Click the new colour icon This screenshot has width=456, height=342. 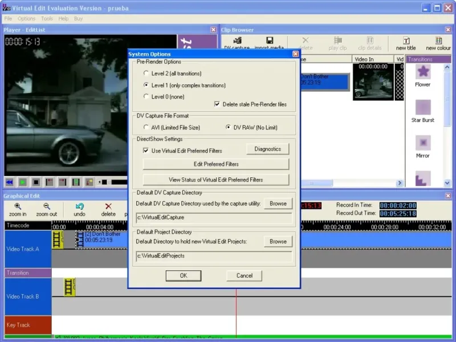(438, 41)
